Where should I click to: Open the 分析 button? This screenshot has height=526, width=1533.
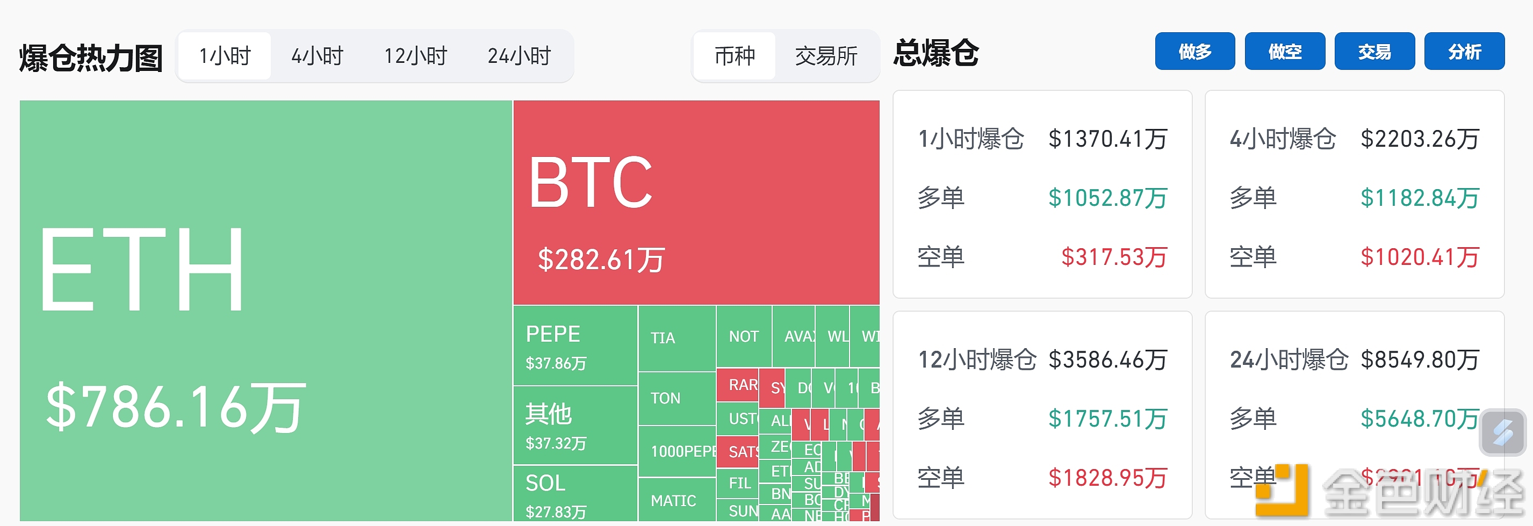pyautogui.click(x=1465, y=51)
